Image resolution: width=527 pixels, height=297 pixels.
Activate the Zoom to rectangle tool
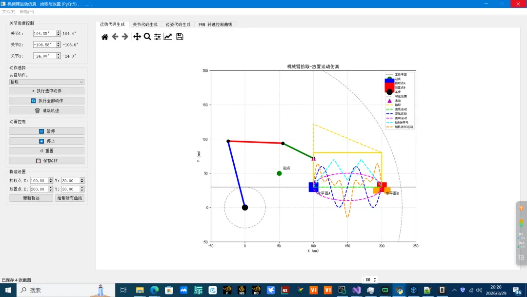(147, 37)
